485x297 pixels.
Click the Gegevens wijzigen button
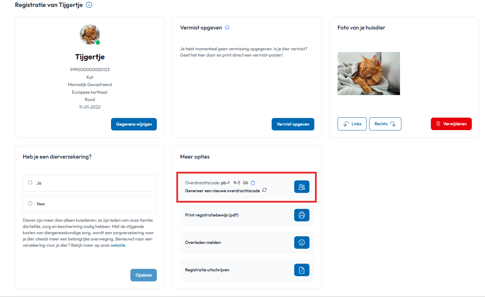(x=134, y=124)
